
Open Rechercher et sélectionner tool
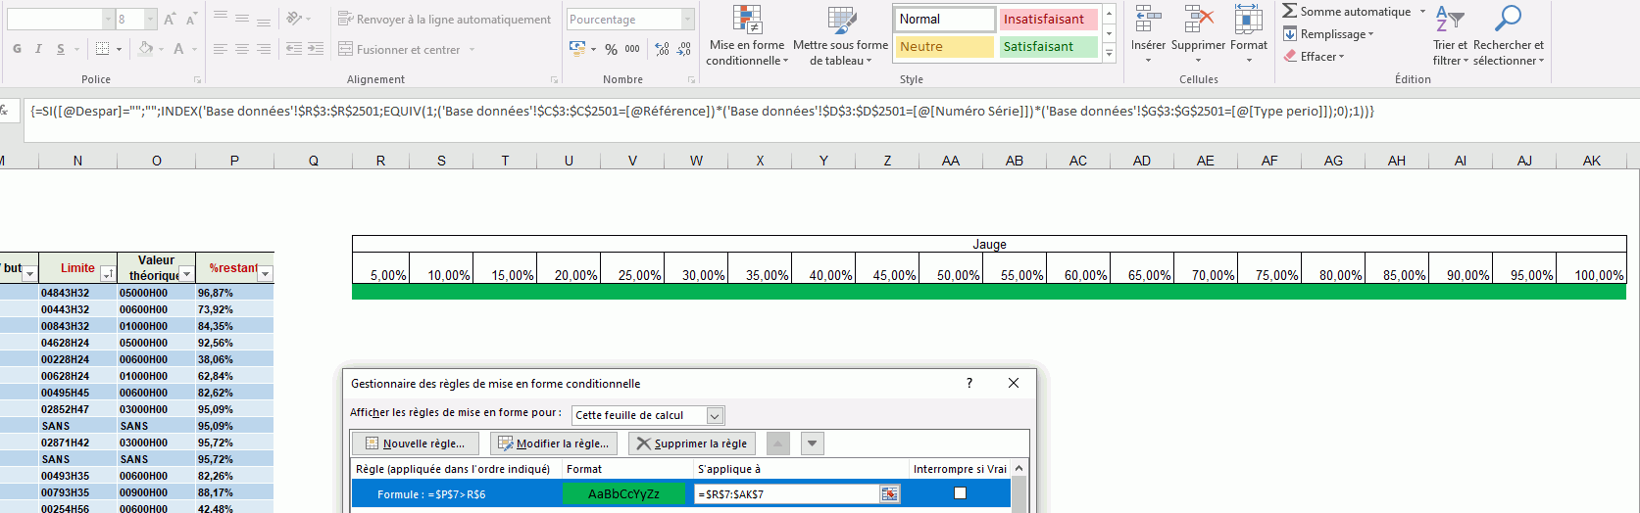[x=1508, y=20]
